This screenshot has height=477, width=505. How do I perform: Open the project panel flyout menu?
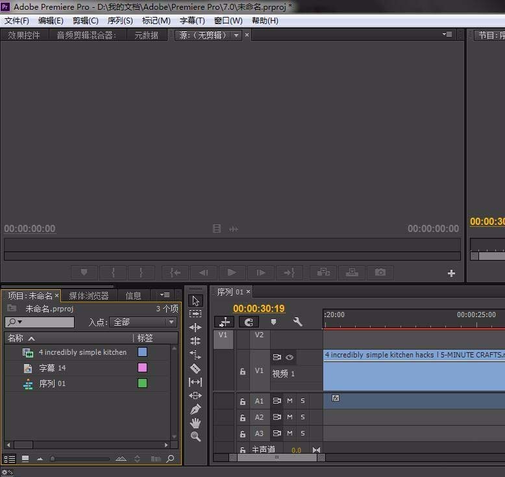pyautogui.click(x=166, y=295)
